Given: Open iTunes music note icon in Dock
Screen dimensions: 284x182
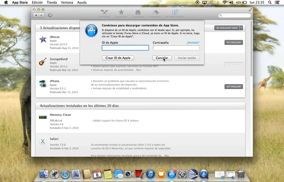Looking at the screenshot, I should pyautogui.click(x=150, y=174).
